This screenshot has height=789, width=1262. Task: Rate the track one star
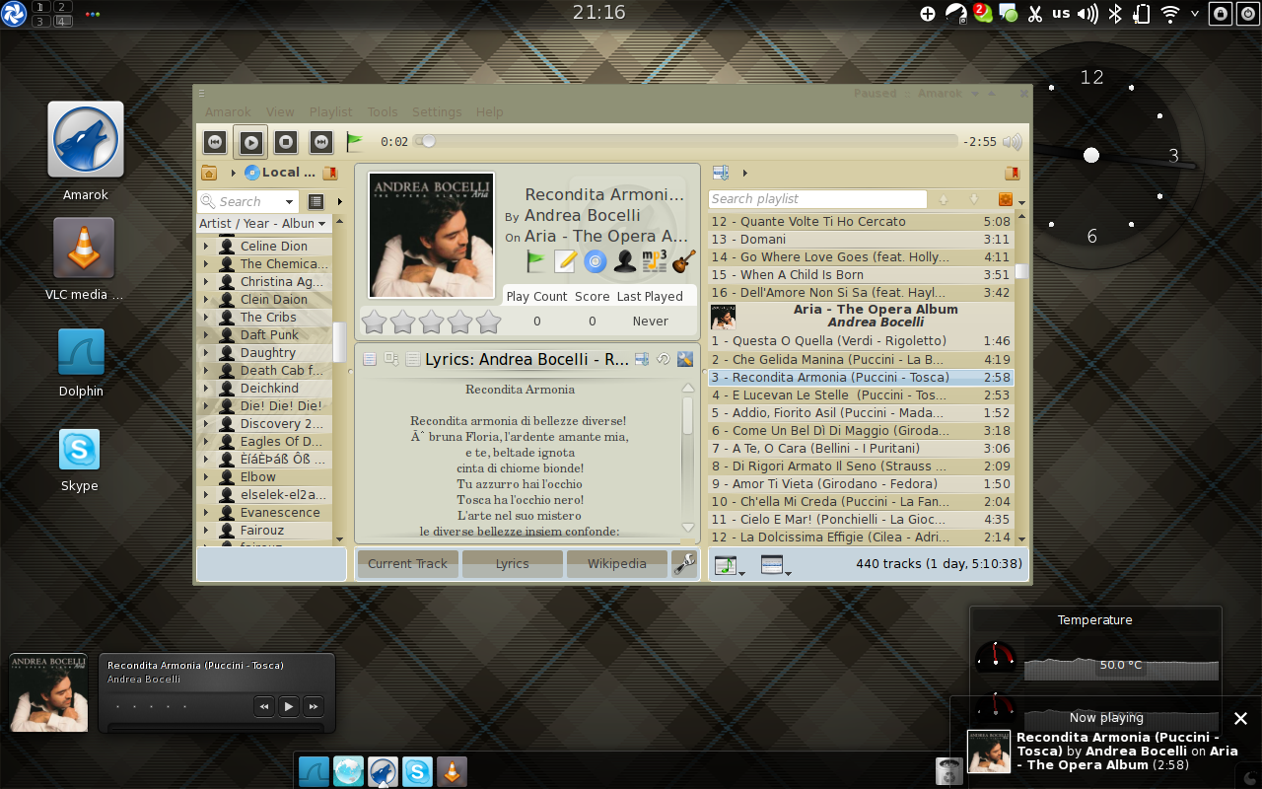(374, 322)
